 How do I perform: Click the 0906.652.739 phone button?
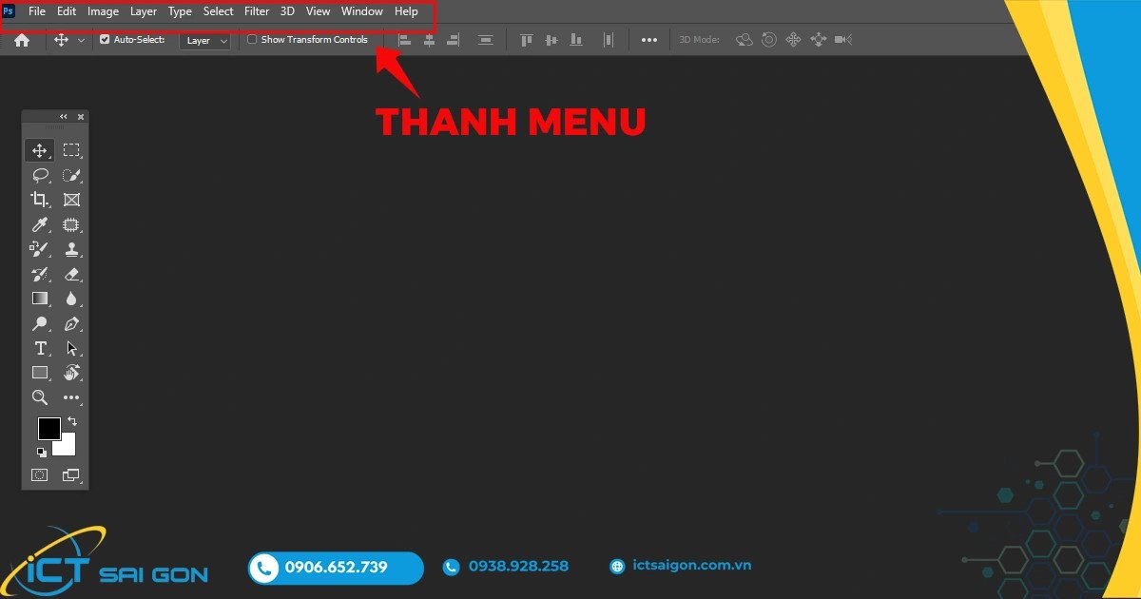point(335,567)
